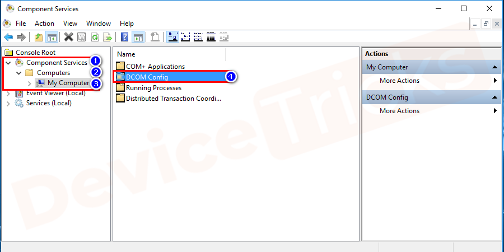
Task: Switch to Large Icons view
Action: tap(173, 38)
